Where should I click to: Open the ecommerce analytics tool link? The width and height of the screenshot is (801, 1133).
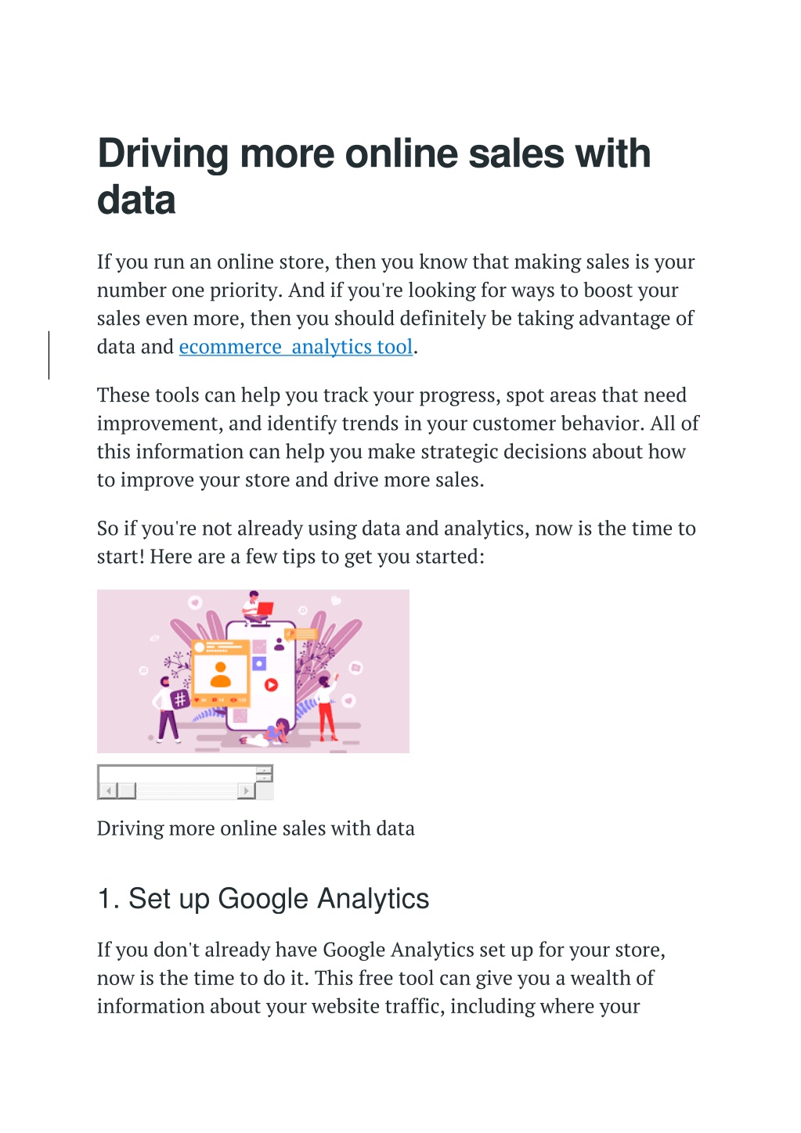tap(296, 347)
